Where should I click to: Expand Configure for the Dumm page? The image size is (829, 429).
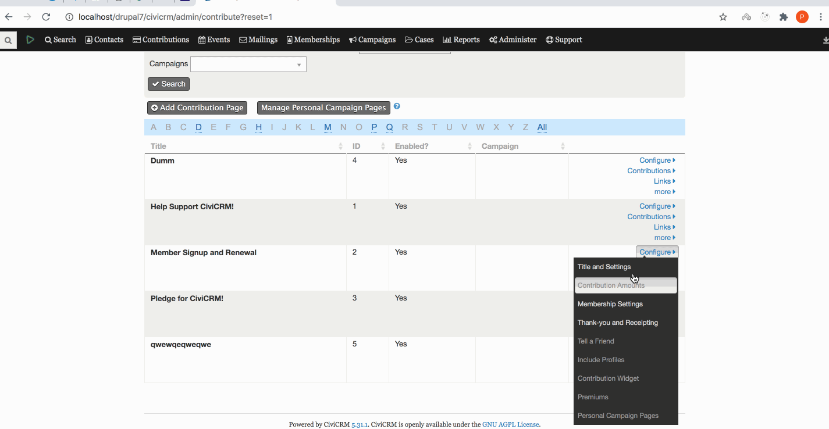point(657,160)
